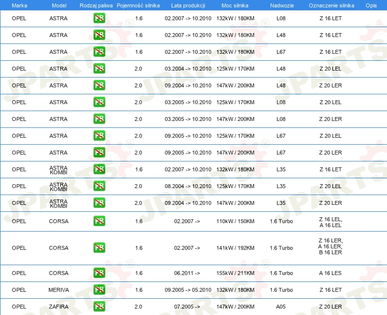Screen dimensions: 387x315
Task: Click fuel icon in Astra Kombi Z 20 LER row
Action: click(x=99, y=203)
